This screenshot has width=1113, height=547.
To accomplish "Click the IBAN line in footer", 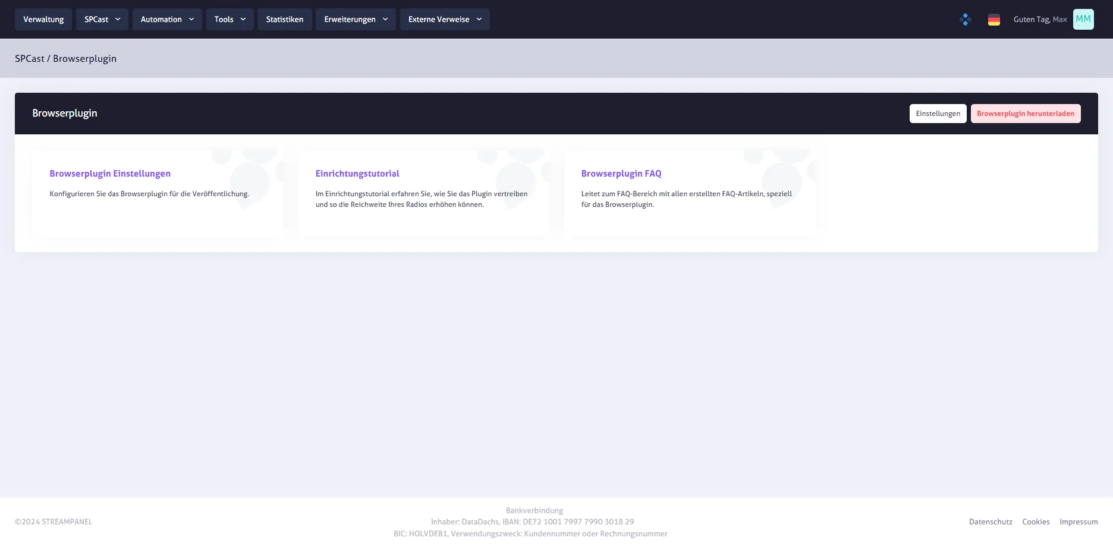I will point(533,522).
